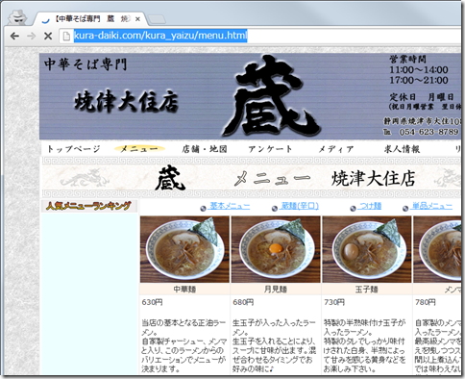
Task: Click the browser forward arrow
Action: coord(32,36)
